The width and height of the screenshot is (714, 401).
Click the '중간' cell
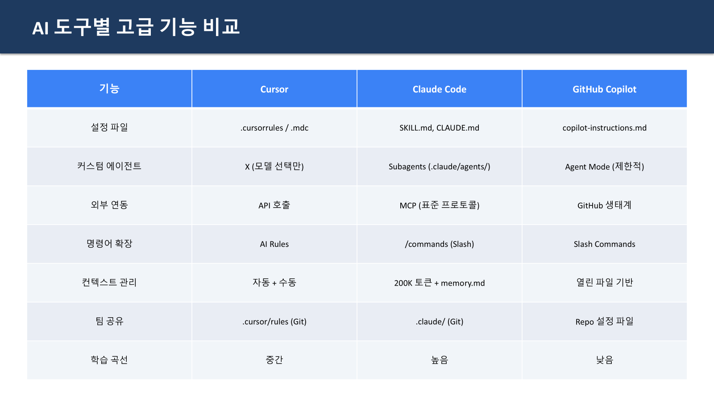tap(274, 360)
